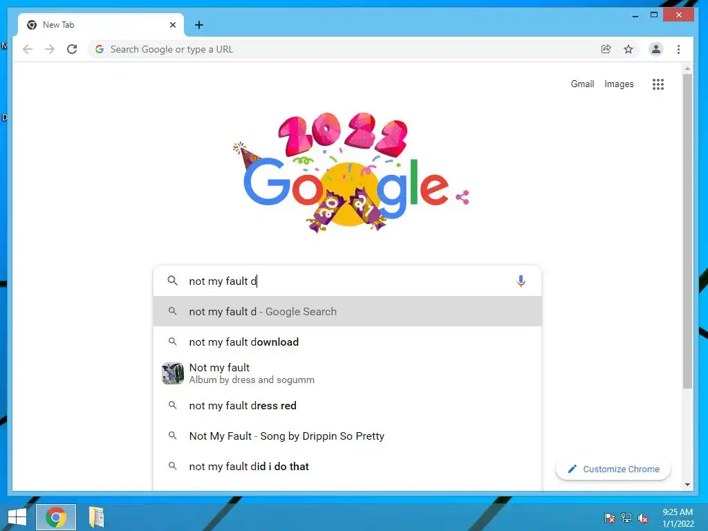Viewport: 708px width, 531px height.
Task: Reload the current page
Action: 72,49
